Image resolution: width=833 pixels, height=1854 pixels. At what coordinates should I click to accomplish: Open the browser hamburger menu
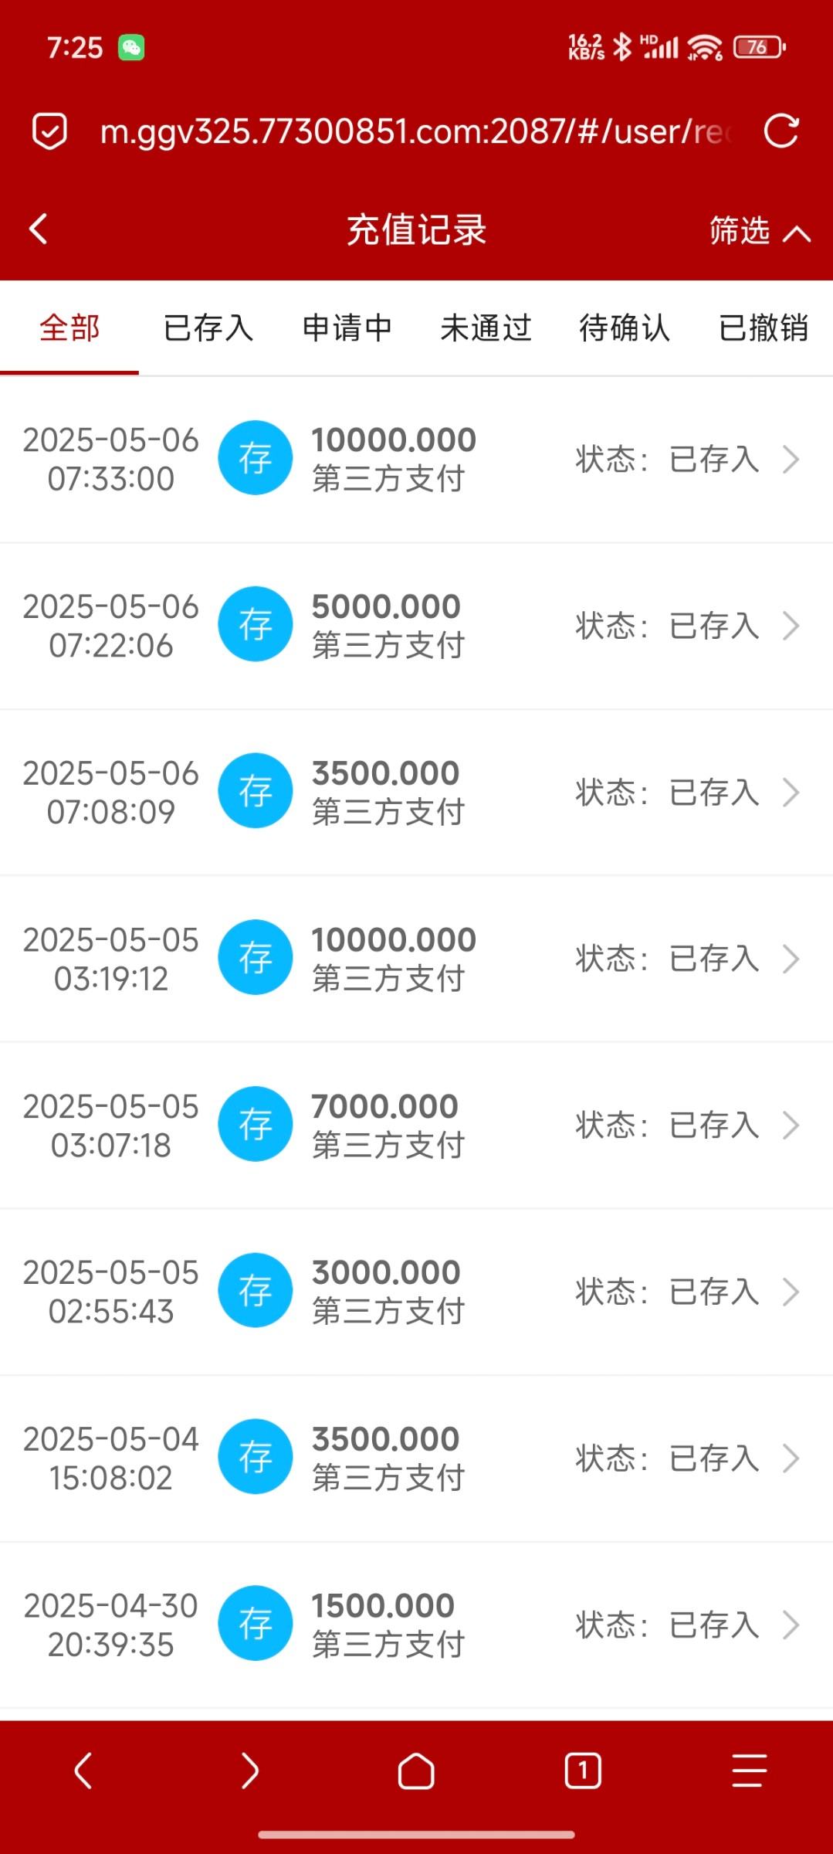[749, 1771]
